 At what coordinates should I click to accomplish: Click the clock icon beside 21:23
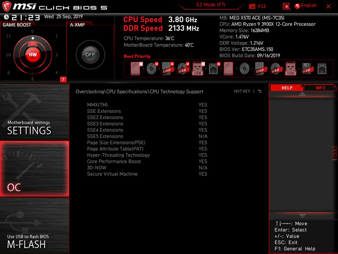click(7, 17)
